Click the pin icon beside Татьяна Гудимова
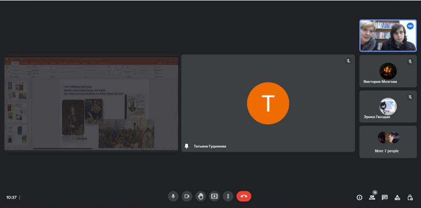 tap(187, 146)
